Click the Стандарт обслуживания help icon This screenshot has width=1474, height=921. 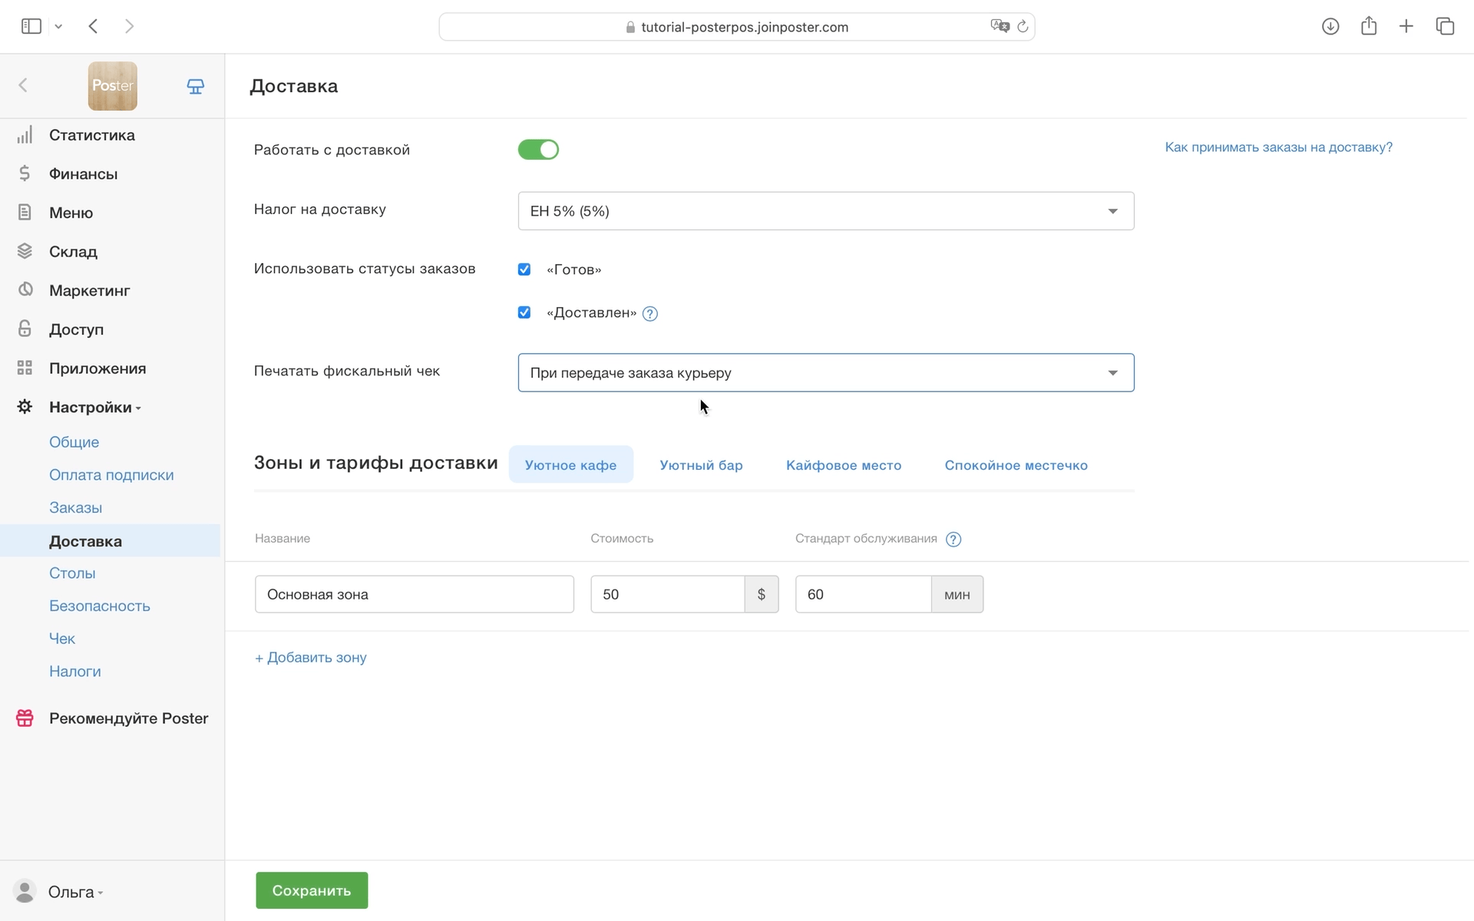point(953,540)
